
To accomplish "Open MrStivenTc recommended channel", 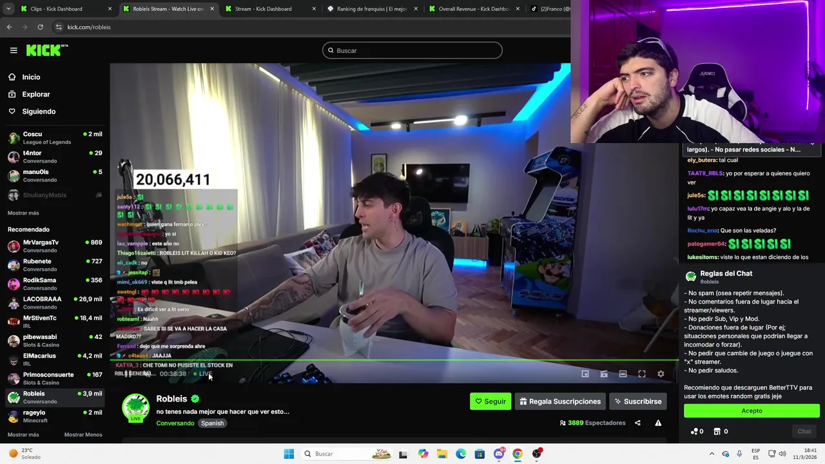I will tap(55, 322).
